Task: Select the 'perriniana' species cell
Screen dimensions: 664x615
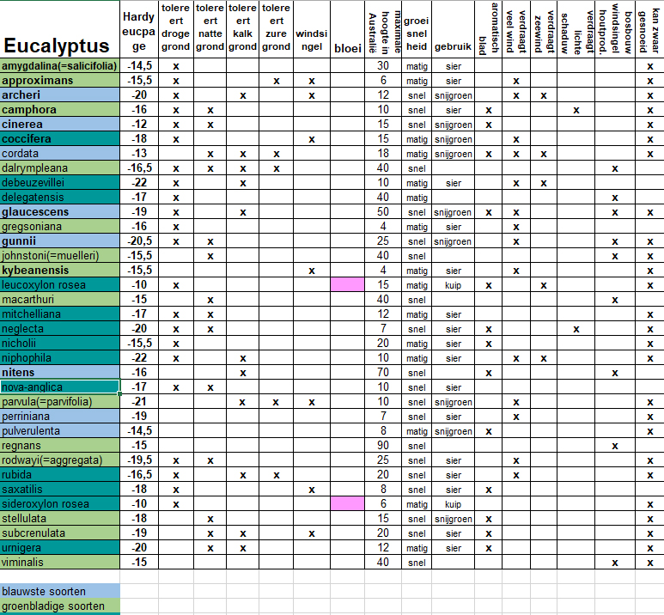Action: (60, 417)
